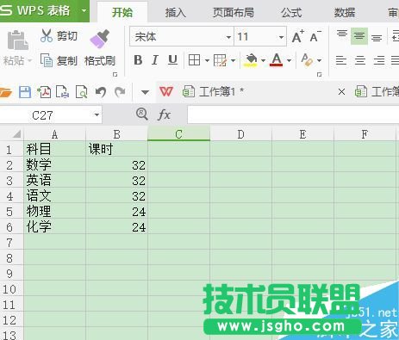Viewport: 399px width, 340px height.
Task: Undo the last action
Action: pyautogui.click(x=101, y=92)
